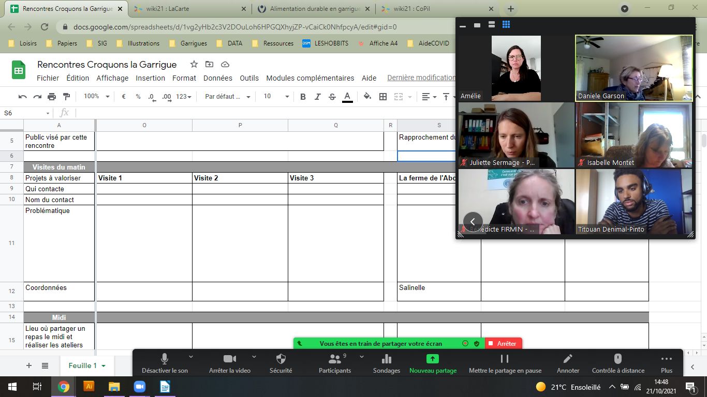Open the Édition menu
Screen dimensions: 707x397
78,78
